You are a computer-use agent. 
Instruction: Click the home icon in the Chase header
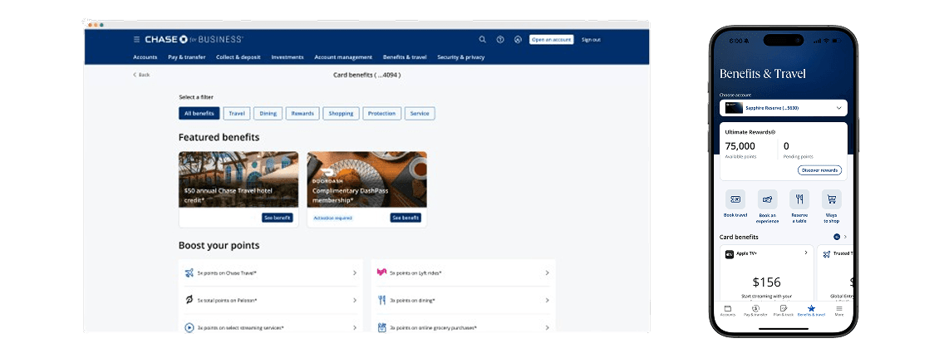517,40
